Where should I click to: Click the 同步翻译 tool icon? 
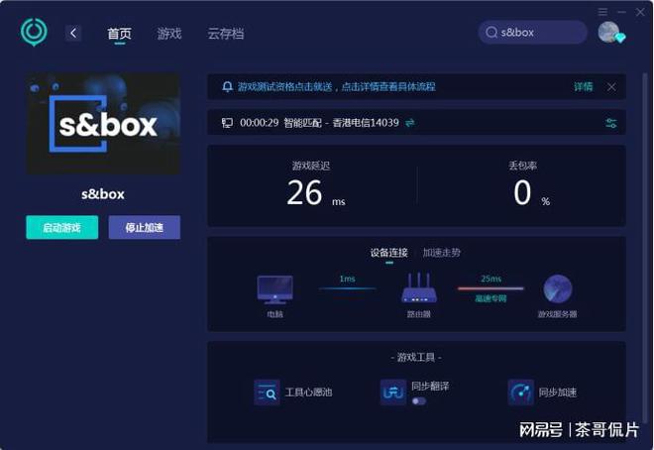pyautogui.click(x=393, y=393)
